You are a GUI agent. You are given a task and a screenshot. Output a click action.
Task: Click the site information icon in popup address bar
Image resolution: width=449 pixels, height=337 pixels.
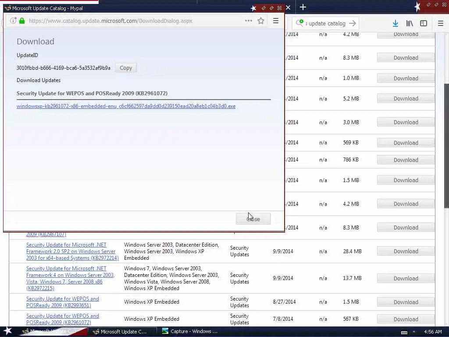pyautogui.click(x=13, y=21)
